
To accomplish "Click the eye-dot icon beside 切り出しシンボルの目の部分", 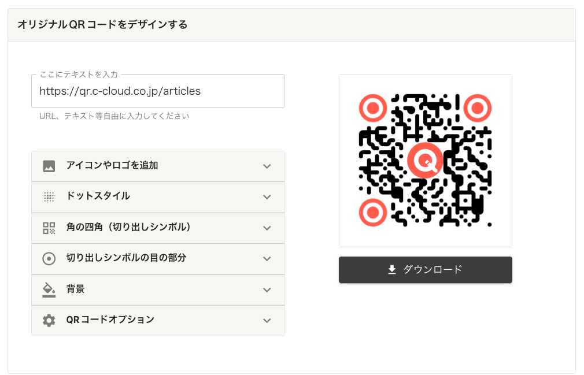I will click(49, 259).
